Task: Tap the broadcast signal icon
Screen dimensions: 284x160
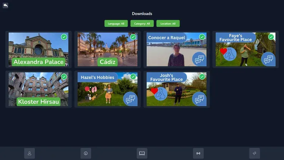Action: (x=198, y=153)
